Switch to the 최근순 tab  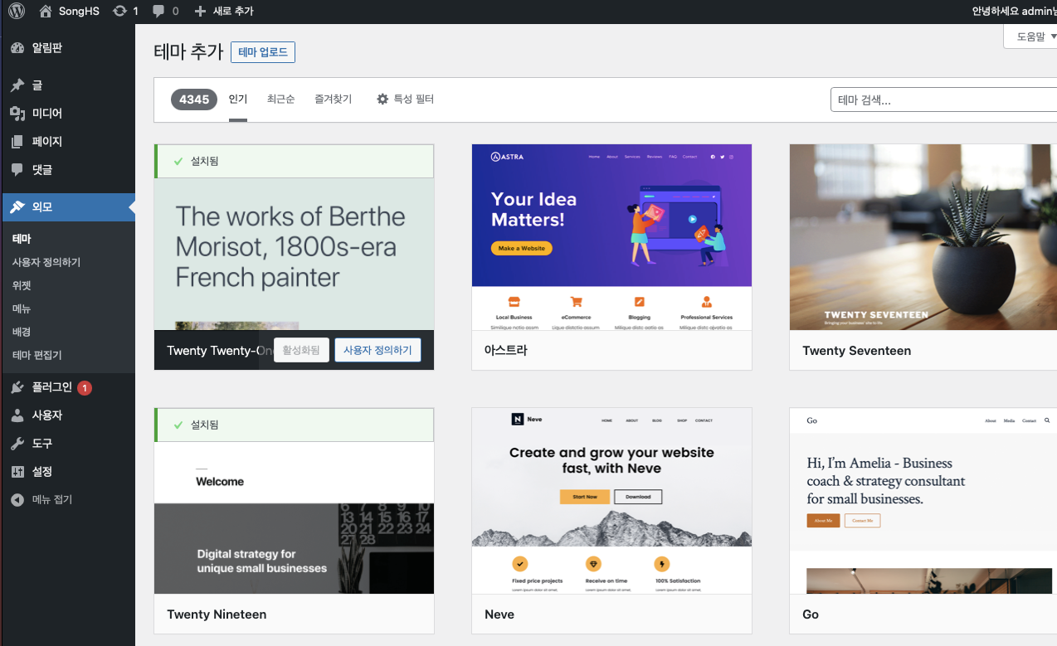[280, 99]
